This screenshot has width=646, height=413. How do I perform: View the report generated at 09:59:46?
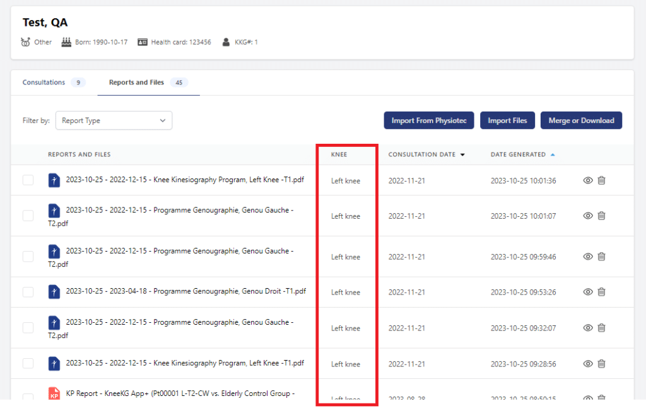coord(588,257)
